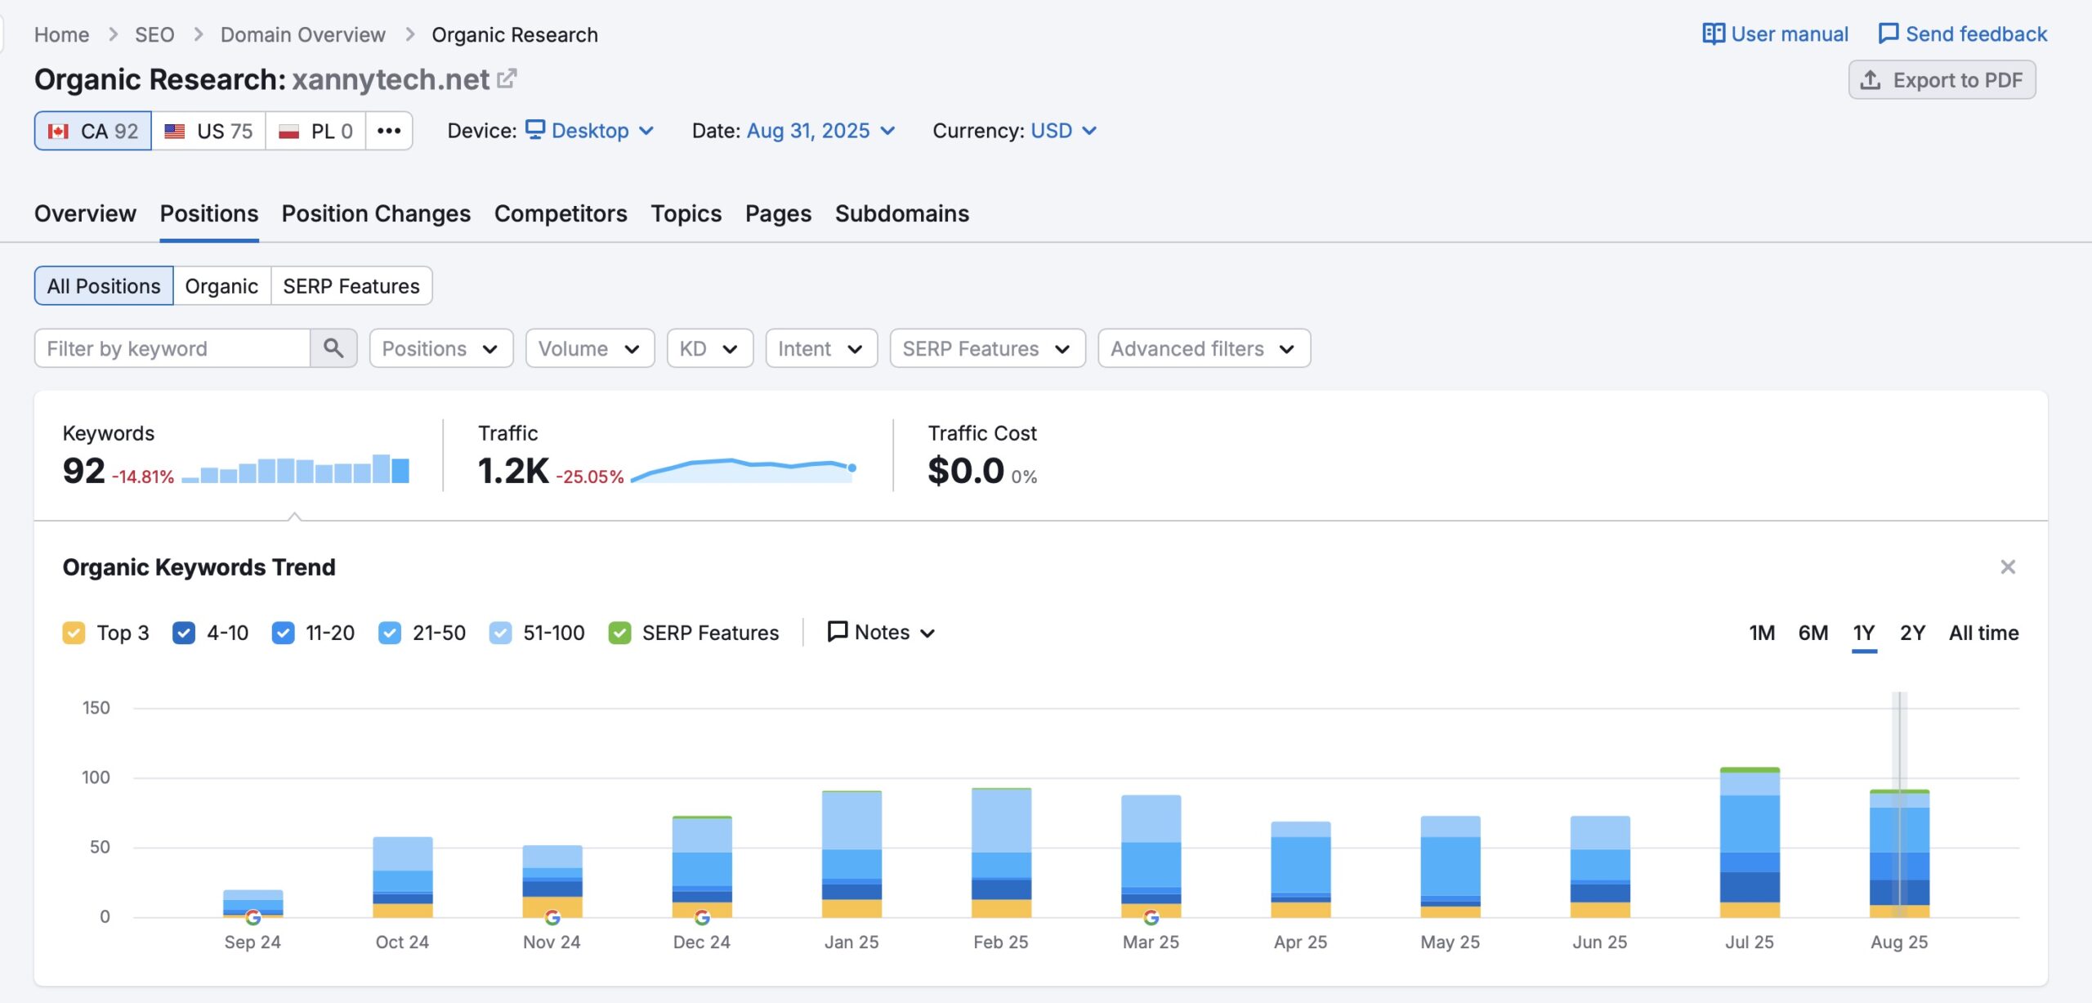Select the 1Y time range
The height and width of the screenshot is (1003, 2092).
click(x=1863, y=633)
